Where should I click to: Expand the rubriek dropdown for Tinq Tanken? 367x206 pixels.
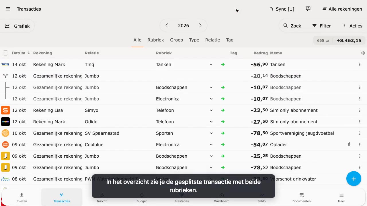point(211,65)
